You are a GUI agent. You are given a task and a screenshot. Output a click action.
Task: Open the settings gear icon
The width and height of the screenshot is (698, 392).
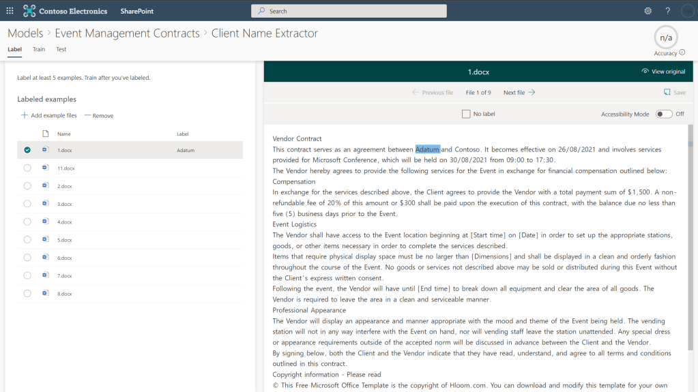coord(648,11)
